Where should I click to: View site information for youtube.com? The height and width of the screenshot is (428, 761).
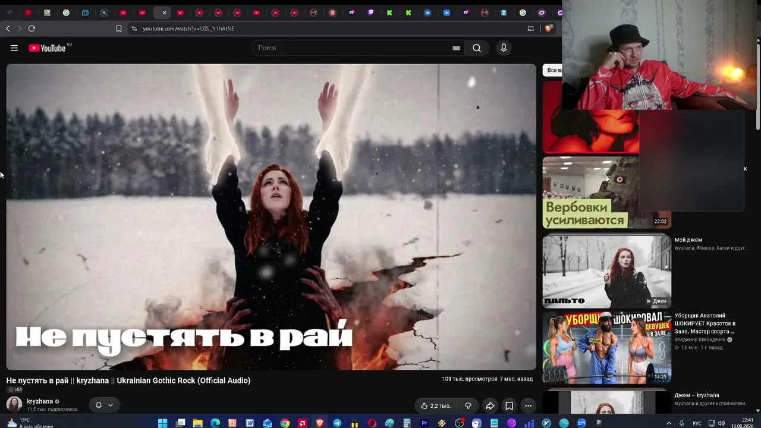pos(134,29)
